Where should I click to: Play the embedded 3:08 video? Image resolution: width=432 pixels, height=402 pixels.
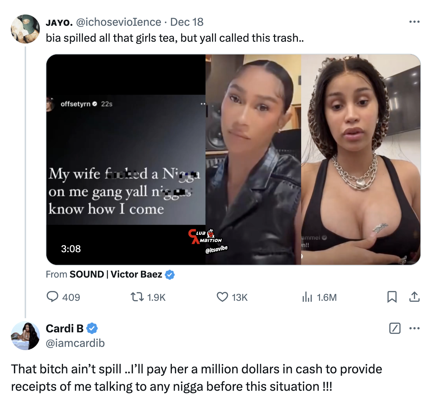(x=233, y=159)
